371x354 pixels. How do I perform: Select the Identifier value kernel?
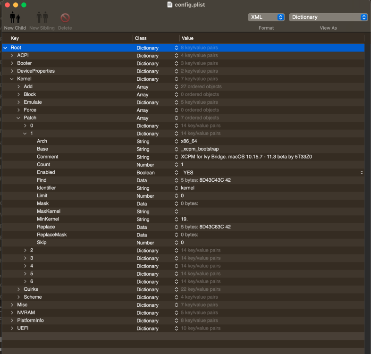click(188, 188)
